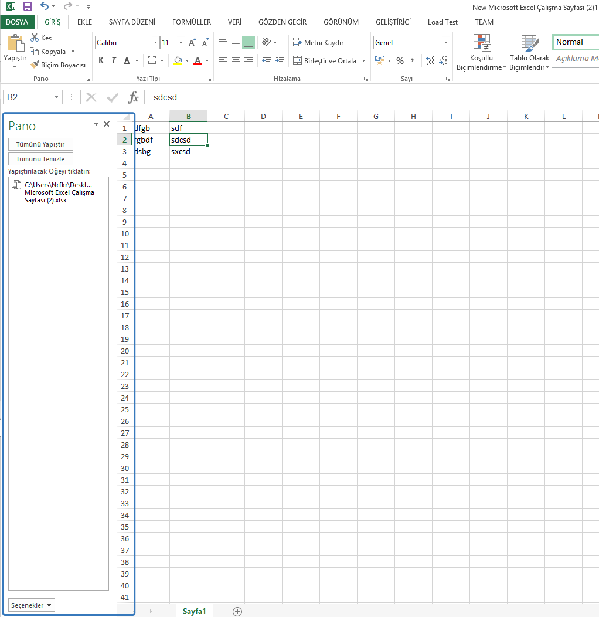Screen dimensions: 599x617
Task: Click the cell borders icon
Action: [152, 60]
